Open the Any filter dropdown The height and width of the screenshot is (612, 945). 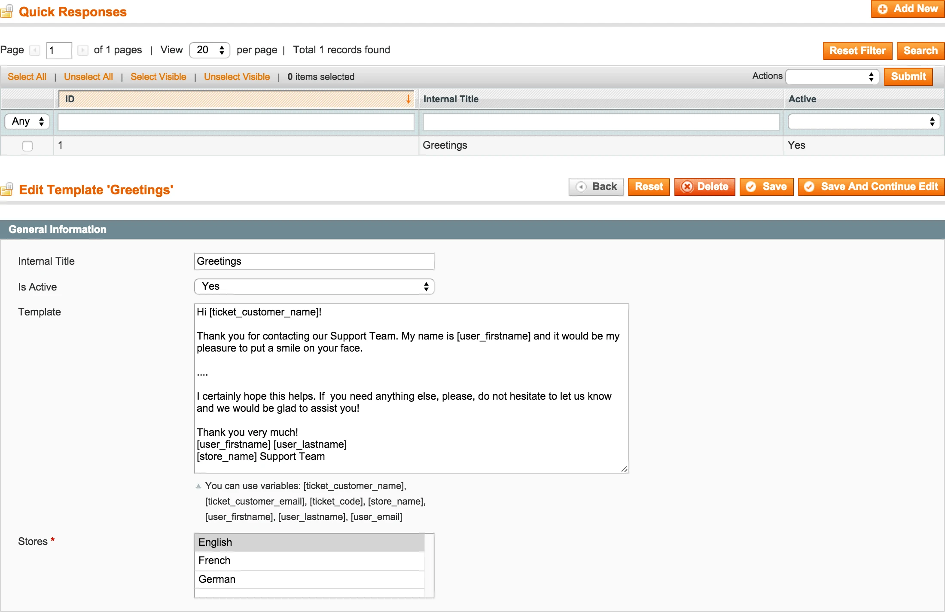coord(27,121)
